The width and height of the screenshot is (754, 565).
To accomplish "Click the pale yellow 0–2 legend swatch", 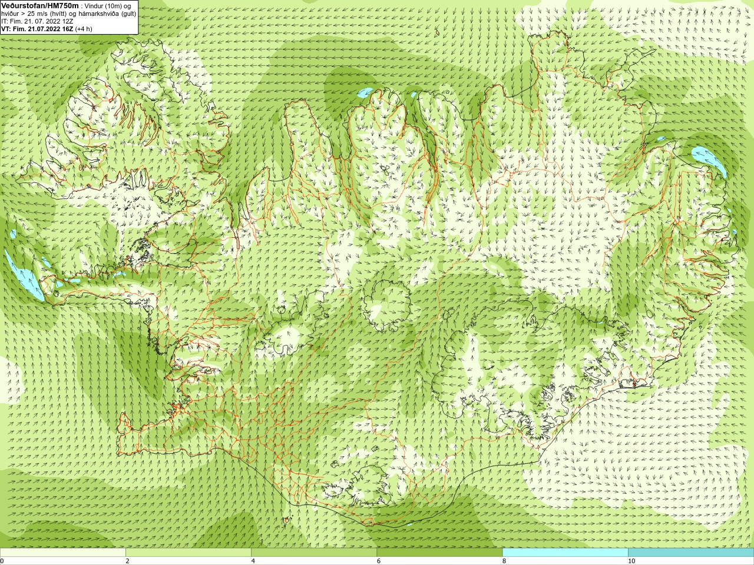I will tap(62, 553).
